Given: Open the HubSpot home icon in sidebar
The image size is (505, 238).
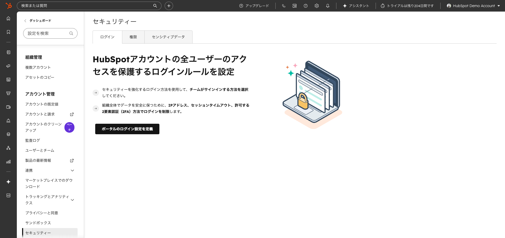Looking at the screenshot, I should pos(8,18).
